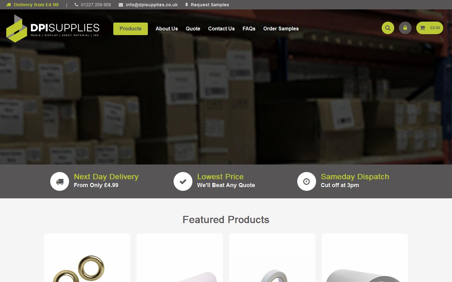Open the shopping cart showing £0.00

[x=429, y=28]
